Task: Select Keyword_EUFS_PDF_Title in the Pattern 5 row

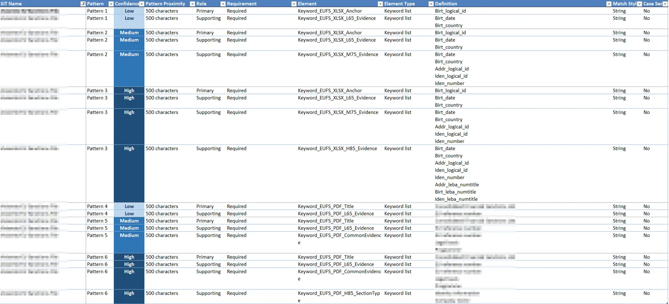Action: point(326,221)
